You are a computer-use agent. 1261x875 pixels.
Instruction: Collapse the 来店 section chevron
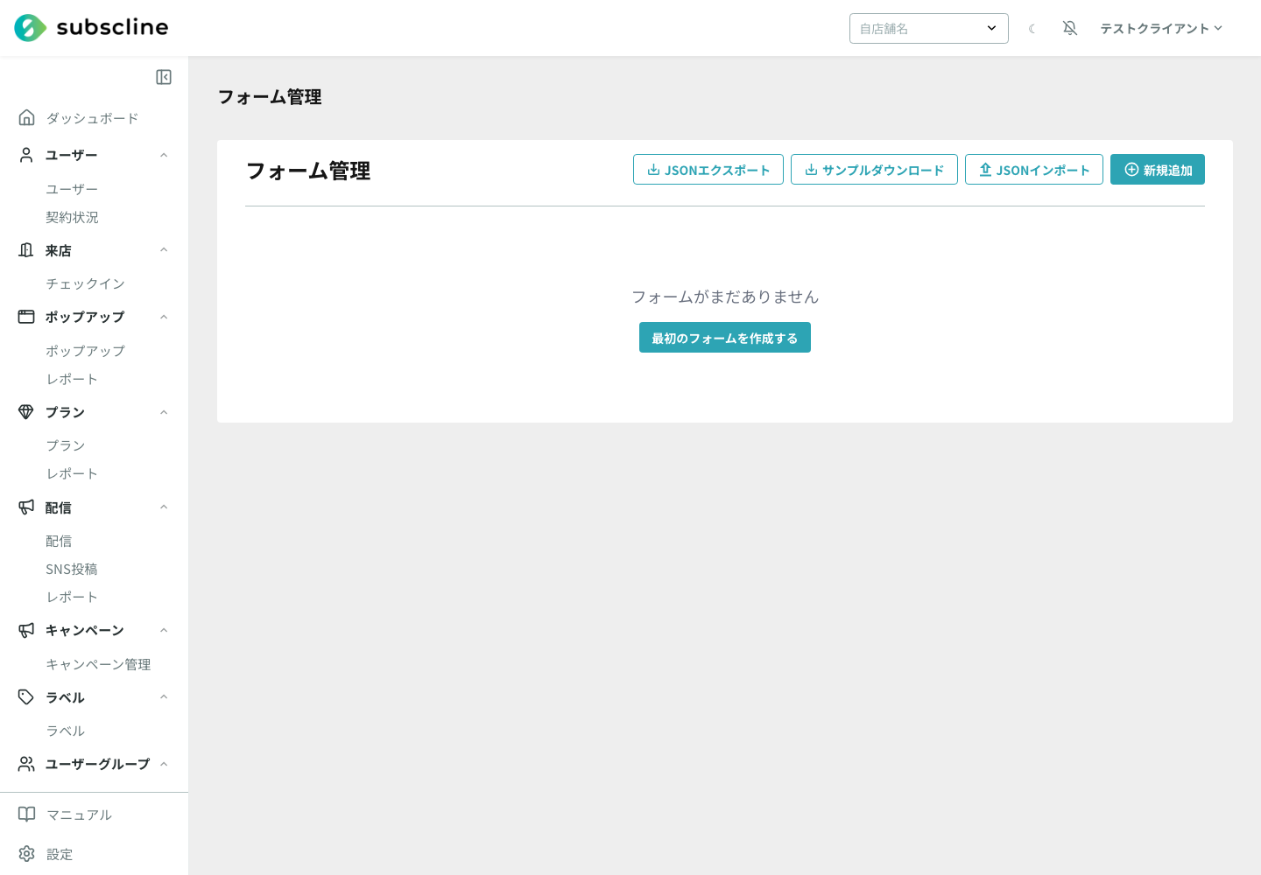click(x=164, y=250)
